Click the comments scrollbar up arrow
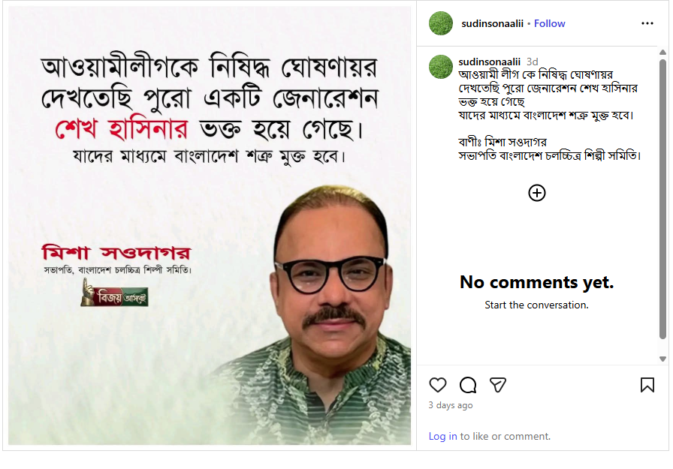 [662, 53]
